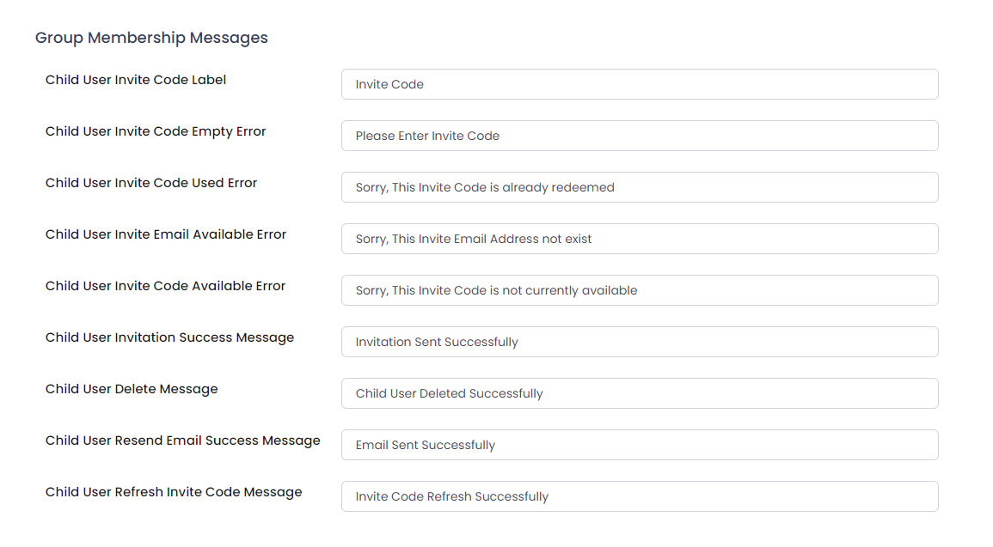Select the Child User Invite Code Available Error label

pyautogui.click(x=165, y=286)
